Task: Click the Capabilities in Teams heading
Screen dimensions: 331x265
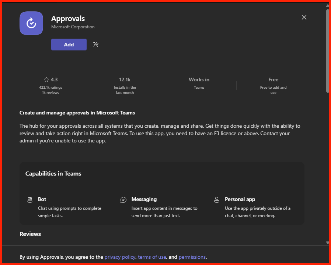Action: (53, 173)
